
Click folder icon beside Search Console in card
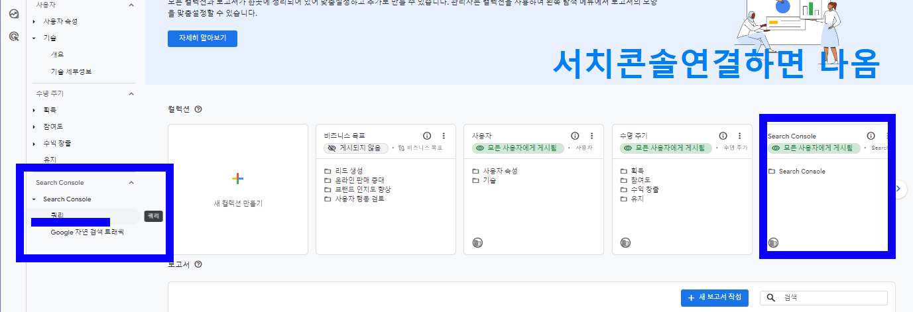tap(771, 172)
